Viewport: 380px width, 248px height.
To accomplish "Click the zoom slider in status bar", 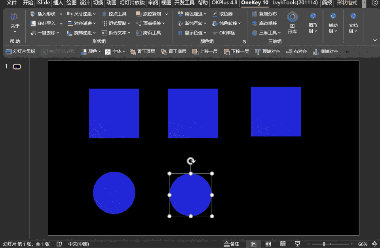I will pyautogui.click(x=324, y=244).
